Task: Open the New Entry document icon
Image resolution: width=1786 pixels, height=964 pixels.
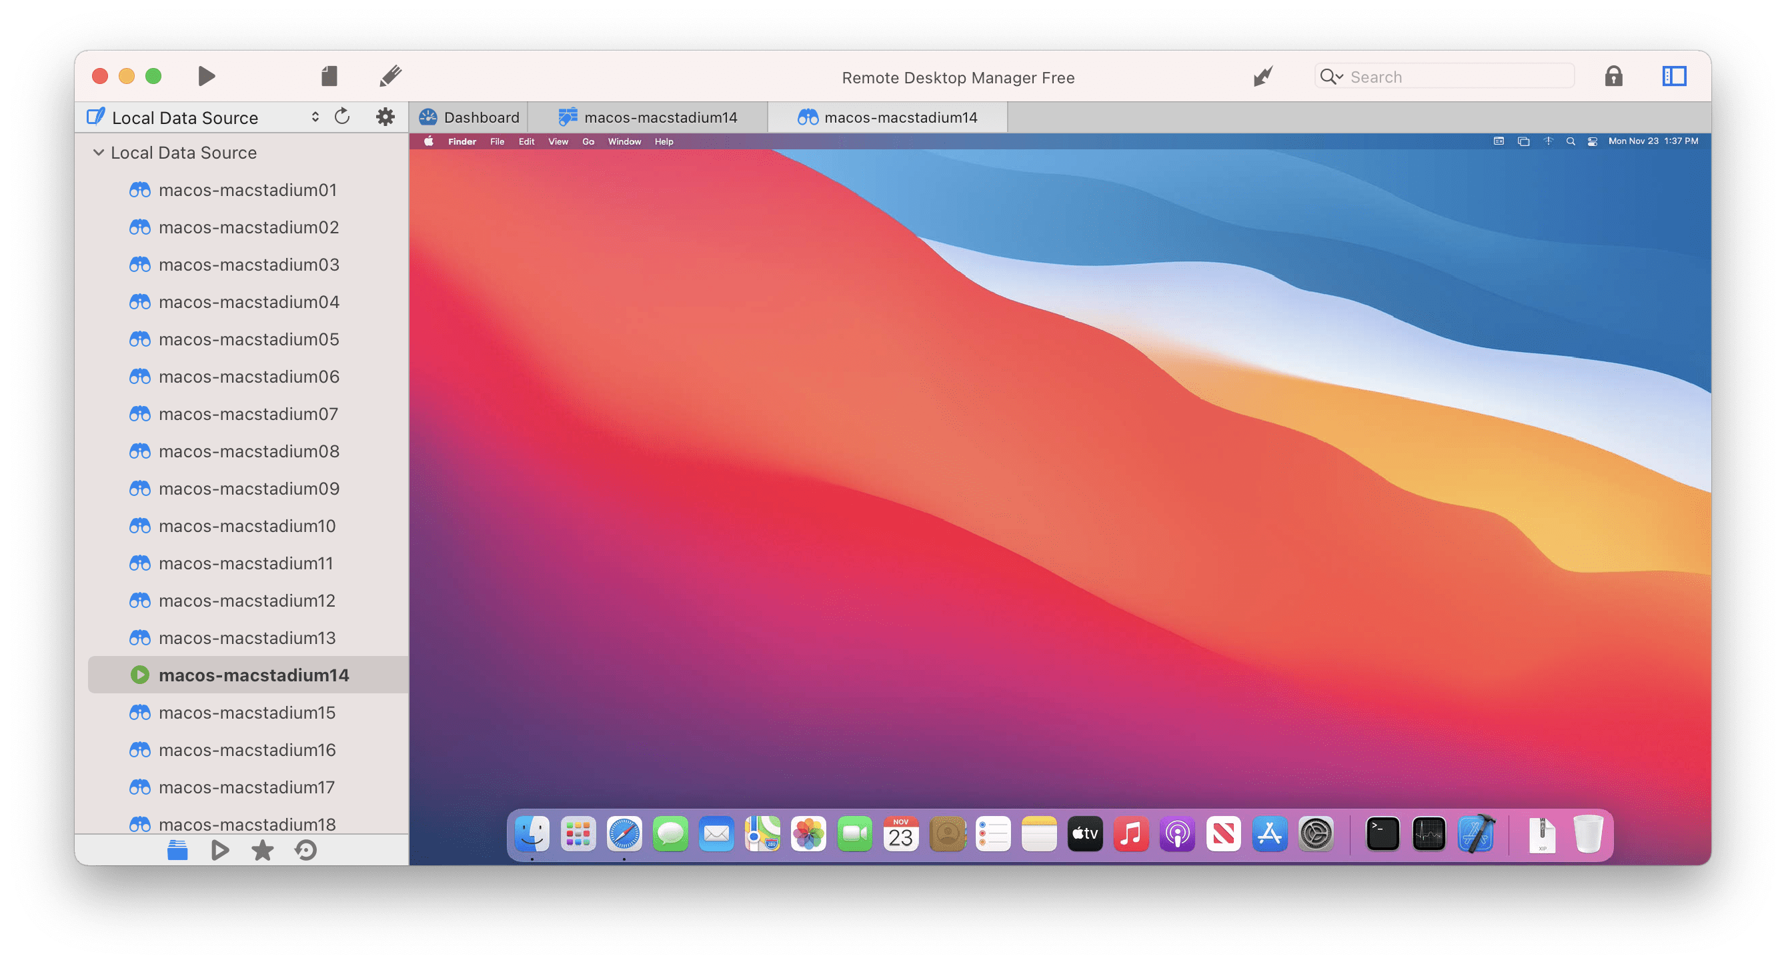Action: pos(330,75)
